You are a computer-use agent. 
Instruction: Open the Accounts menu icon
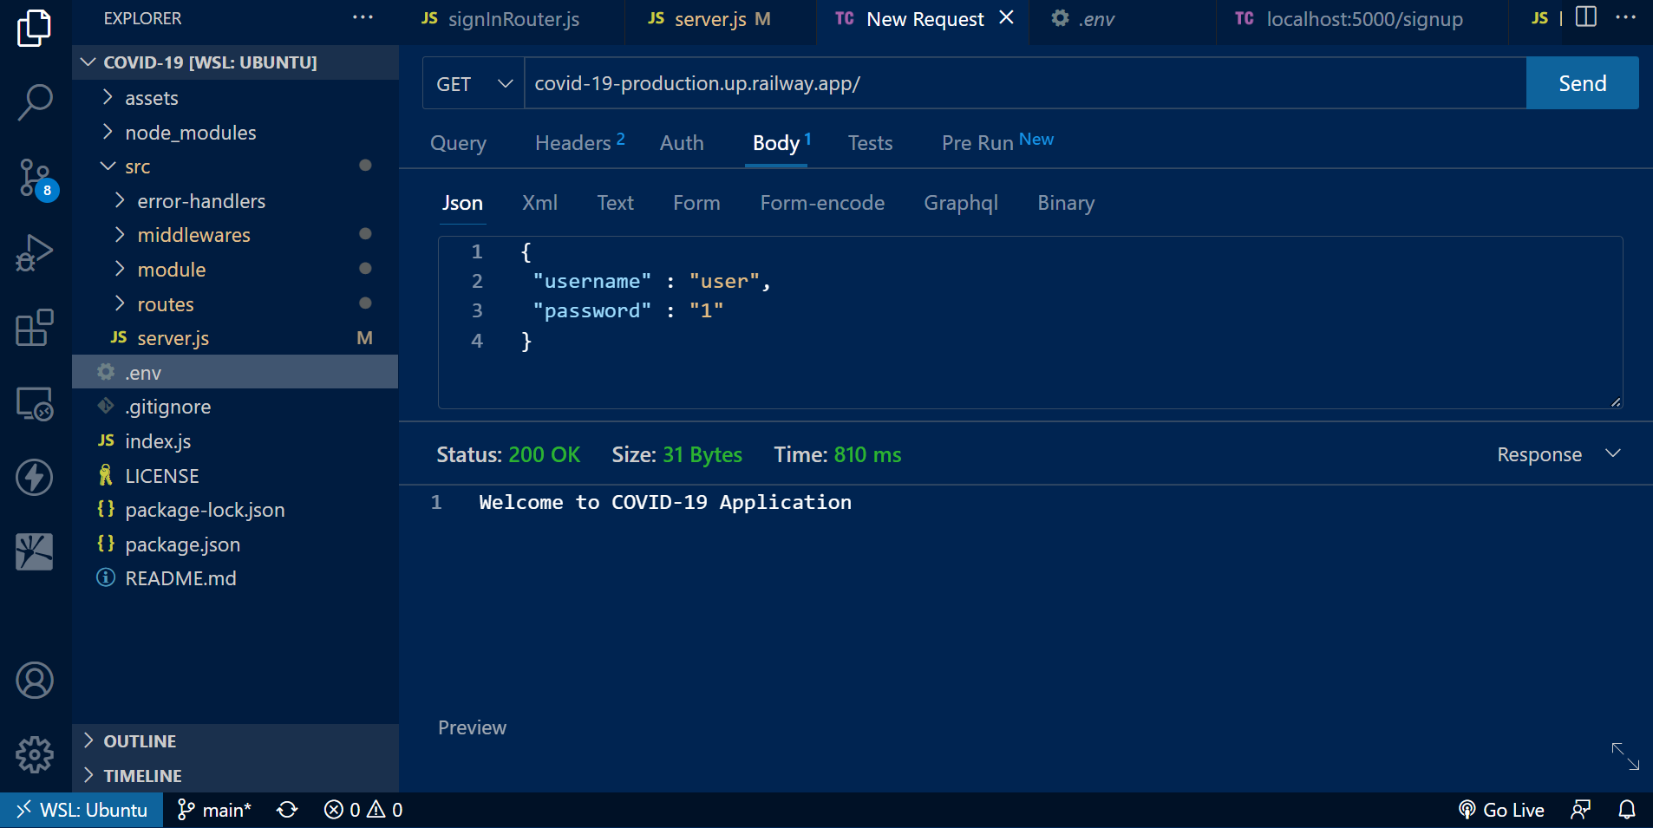coord(35,681)
